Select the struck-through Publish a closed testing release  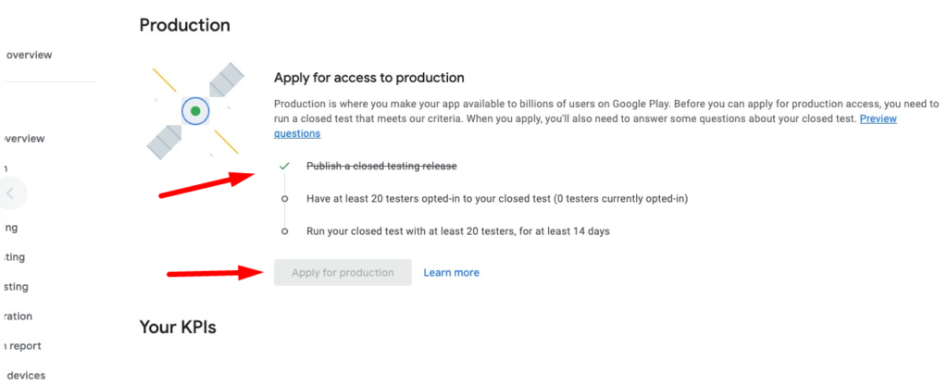click(381, 166)
